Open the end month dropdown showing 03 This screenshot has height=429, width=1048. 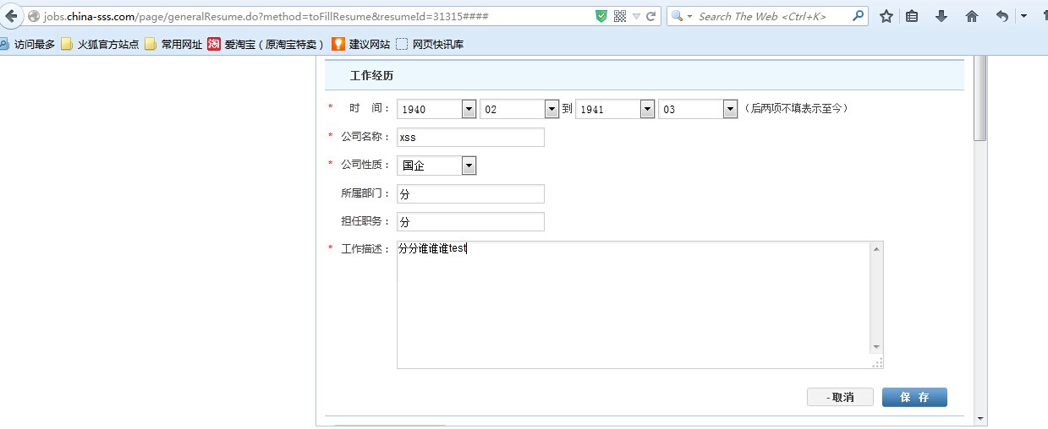pyautogui.click(x=698, y=109)
